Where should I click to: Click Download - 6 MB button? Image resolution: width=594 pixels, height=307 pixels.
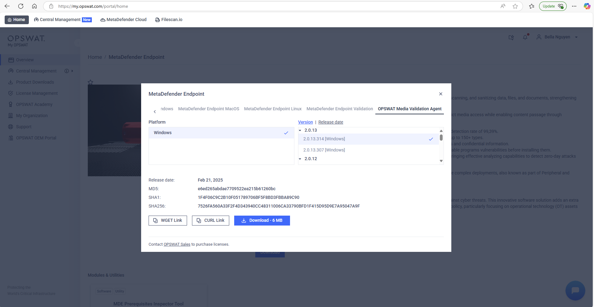click(262, 221)
